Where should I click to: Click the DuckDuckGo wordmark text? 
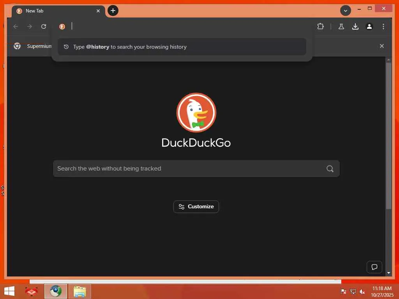pyautogui.click(x=196, y=142)
